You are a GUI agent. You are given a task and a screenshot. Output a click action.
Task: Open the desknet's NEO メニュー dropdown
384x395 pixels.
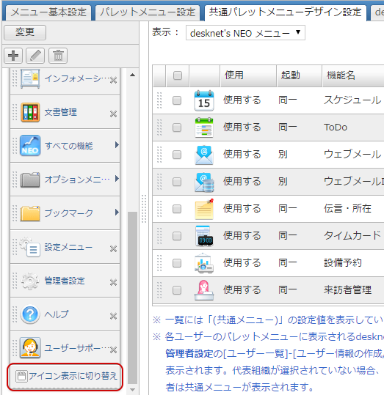[x=245, y=33]
